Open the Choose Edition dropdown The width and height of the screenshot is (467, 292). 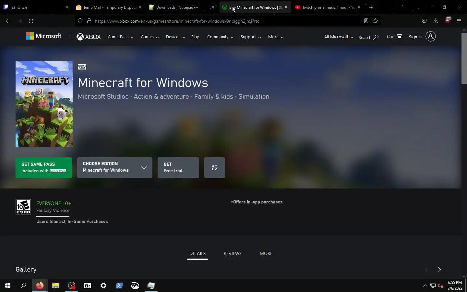(x=115, y=168)
